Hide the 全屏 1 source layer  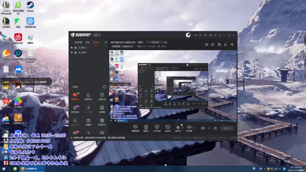click(x=72, y=52)
